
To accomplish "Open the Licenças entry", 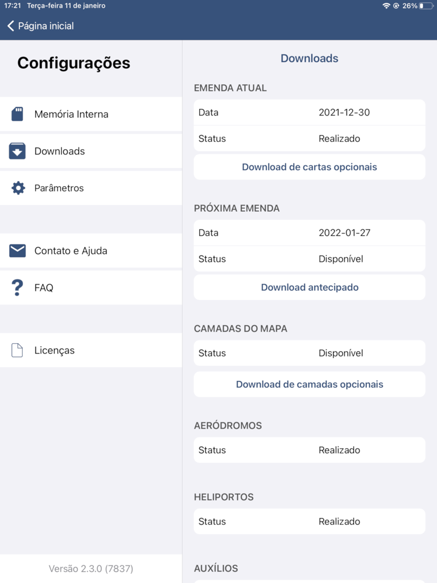I will [x=55, y=350].
